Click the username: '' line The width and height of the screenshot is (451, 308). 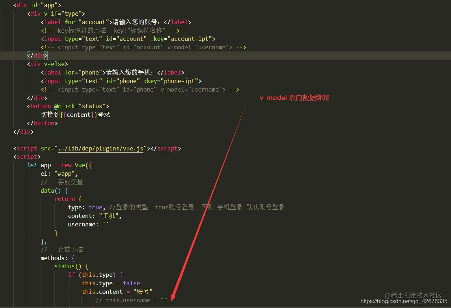(88, 224)
